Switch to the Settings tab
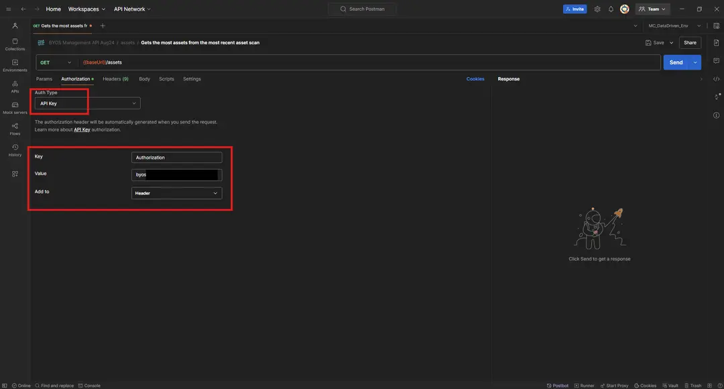Screen dimensions: 724x389 pos(192,79)
